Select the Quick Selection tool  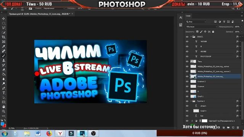point(3,32)
